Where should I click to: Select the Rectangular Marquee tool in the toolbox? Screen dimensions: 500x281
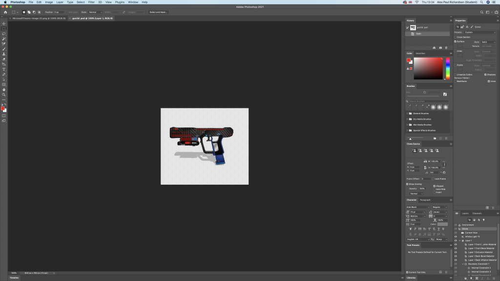(x=4, y=29)
